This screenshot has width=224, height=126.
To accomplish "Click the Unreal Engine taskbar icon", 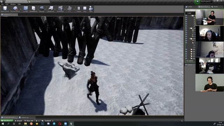I will 71,124.
